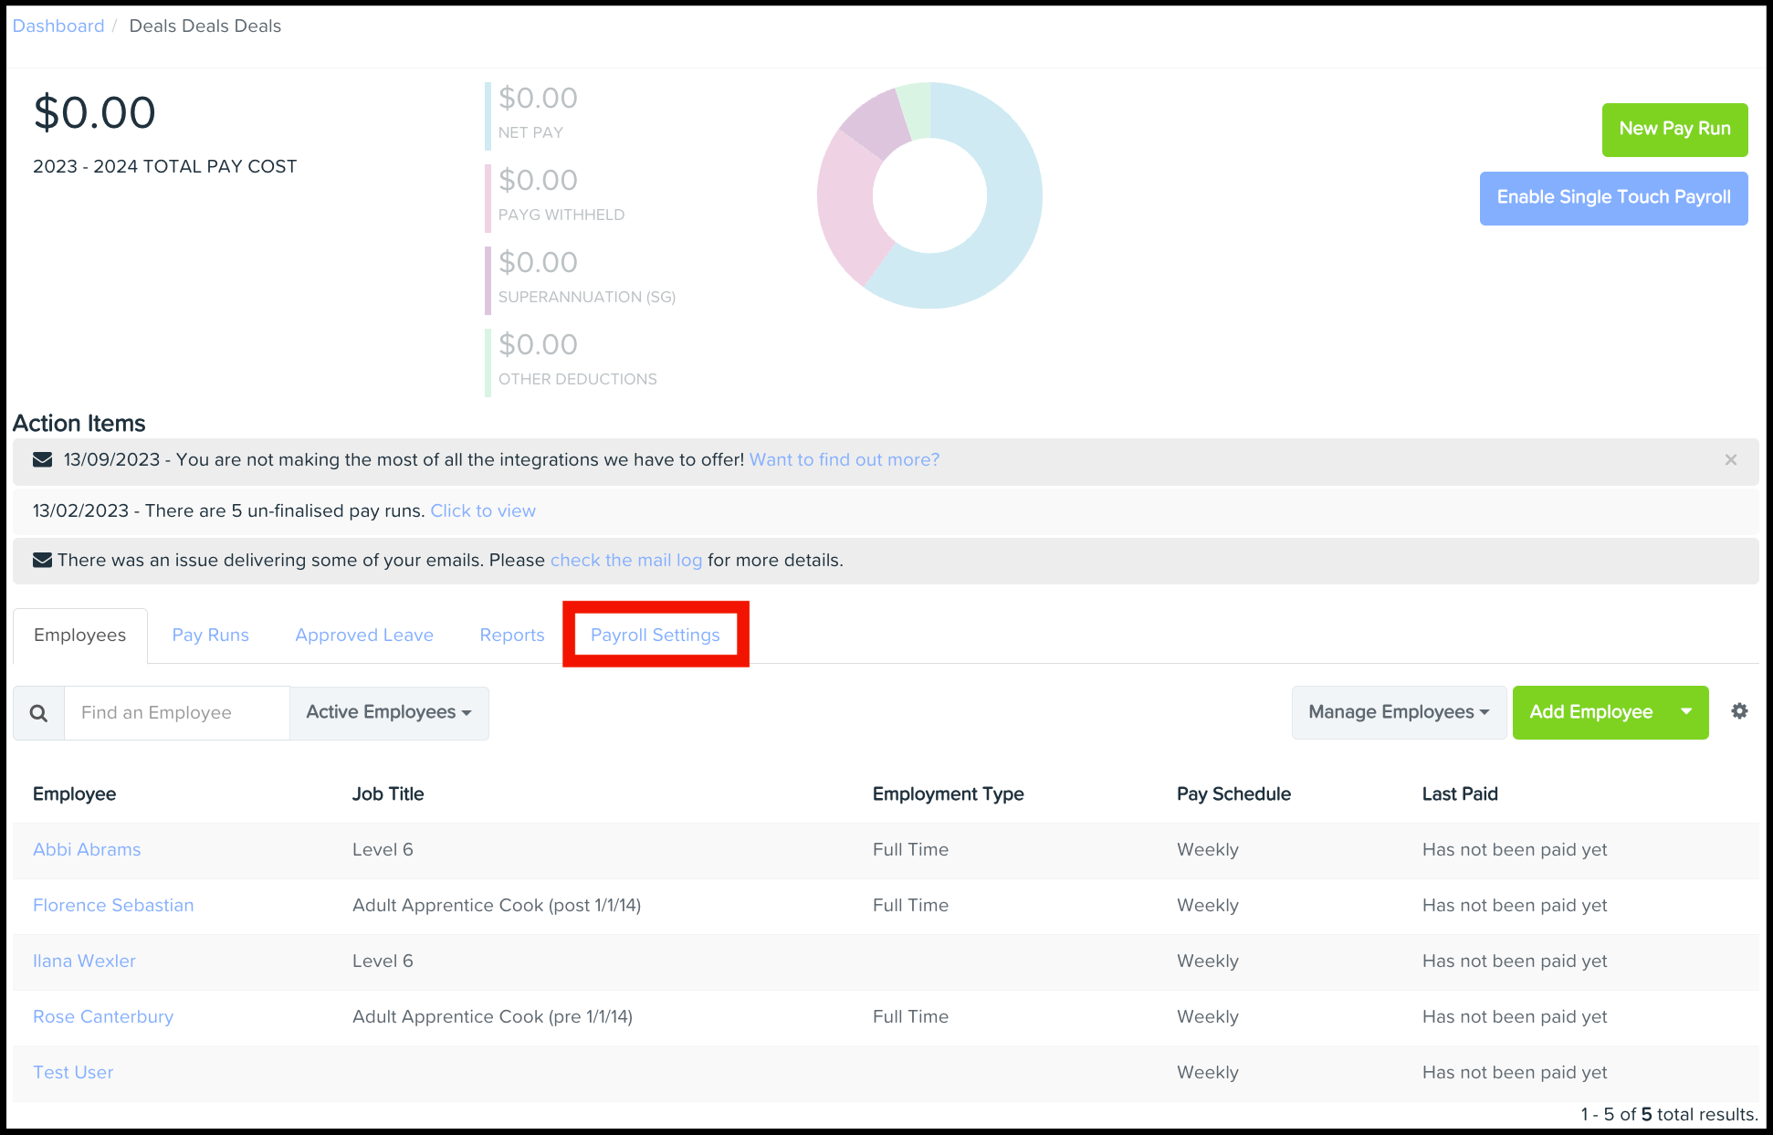The image size is (1773, 1135).
Task: Click Enable Single Touch Payroll button
Action: pyautogui.click(x=1612, y=198)
